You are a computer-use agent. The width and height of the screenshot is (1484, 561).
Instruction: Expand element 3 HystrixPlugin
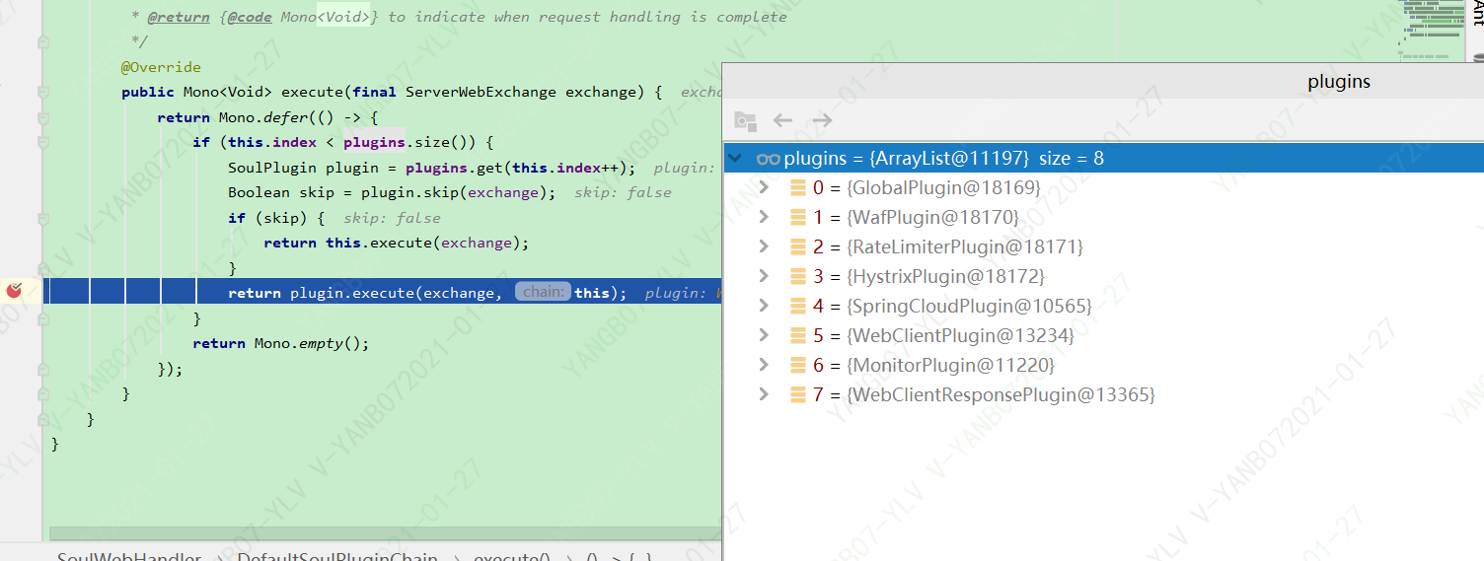tap(764, 276)
